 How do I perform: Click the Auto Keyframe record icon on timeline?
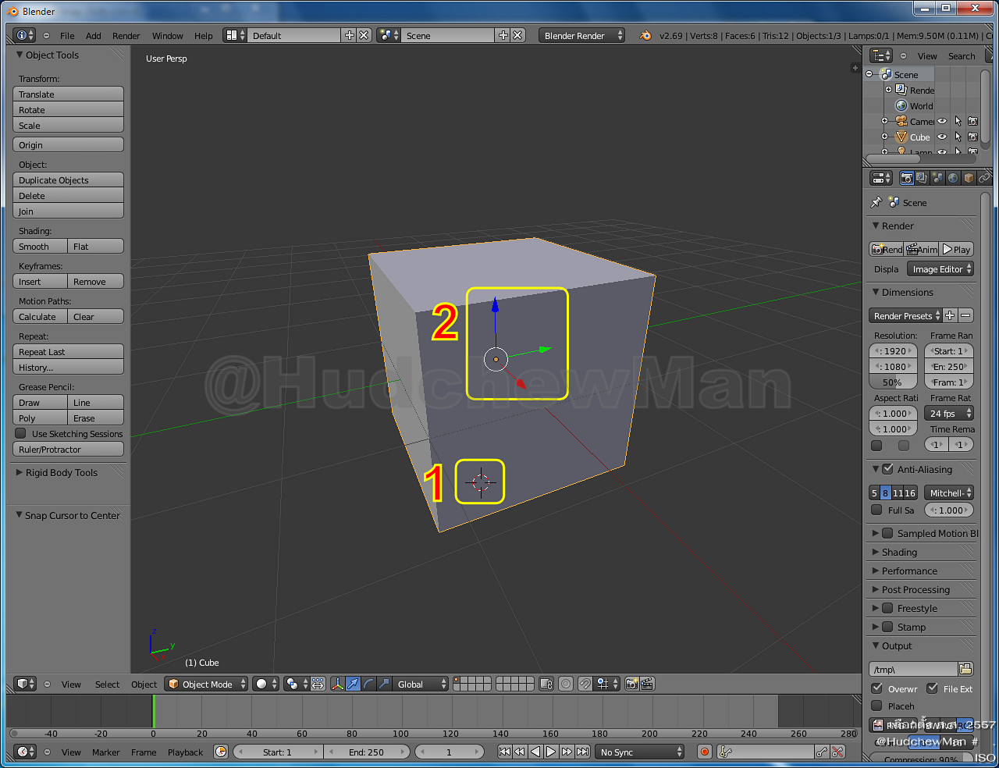(705, 752)
